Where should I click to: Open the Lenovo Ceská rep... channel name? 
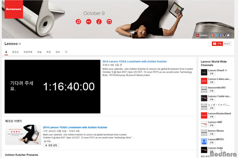tap(219, 96)
